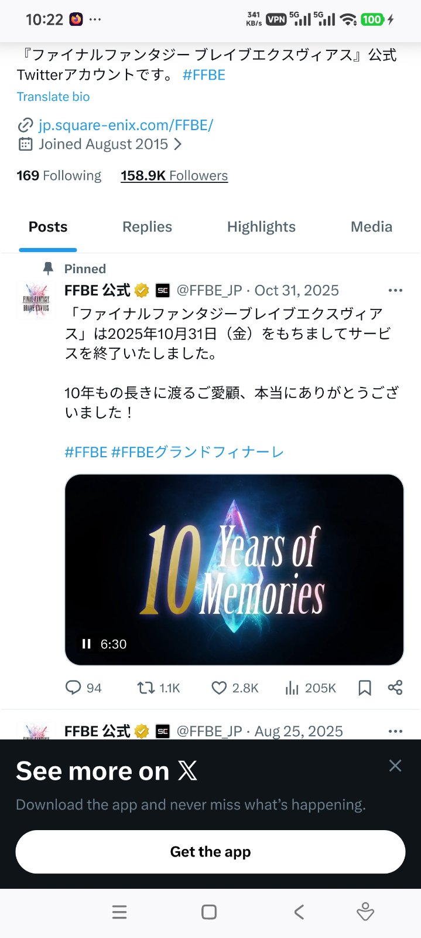Open the Media tab

pyautogui.click(x=371, y=227)
